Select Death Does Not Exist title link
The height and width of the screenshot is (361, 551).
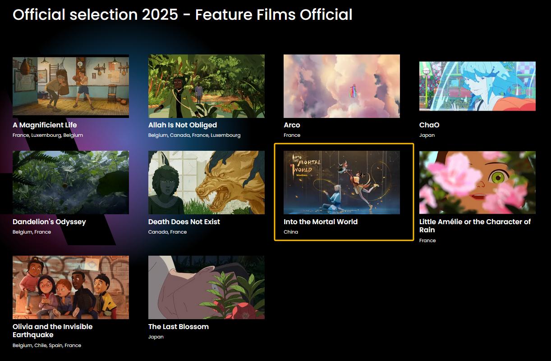tap(184, 222)
